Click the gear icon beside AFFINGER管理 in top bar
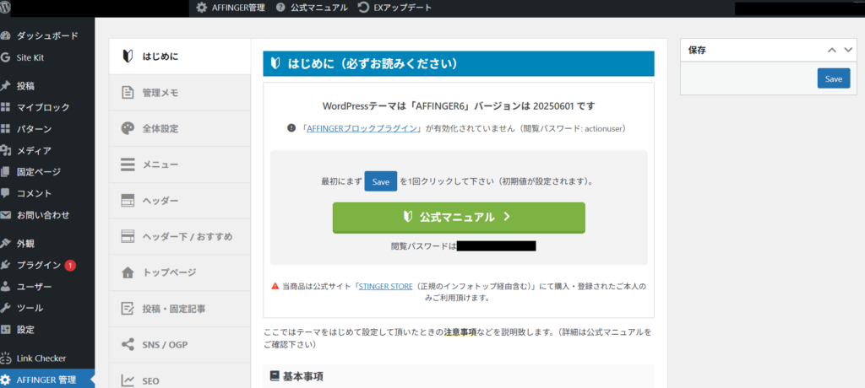 click(202, 8)
